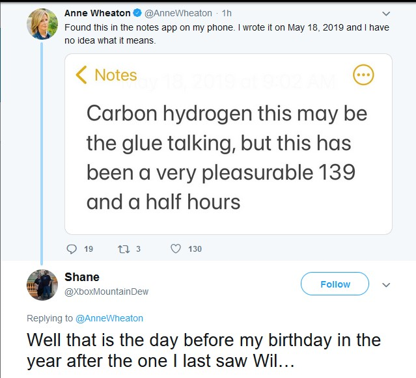Open the @XboxMountainDew handle
416x378 pixels.
point(107,291)
